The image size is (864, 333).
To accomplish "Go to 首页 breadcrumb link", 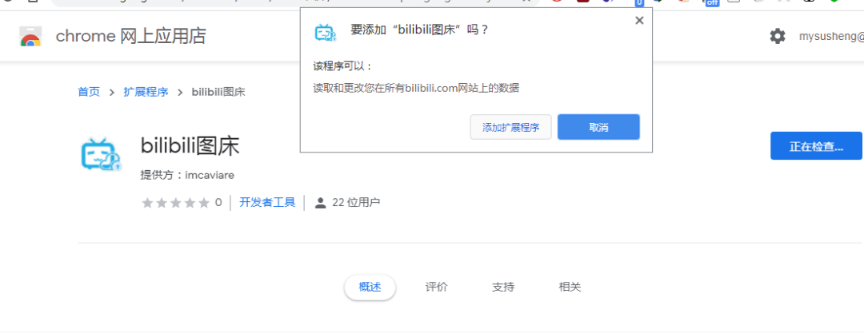I will pyautogui.click(x=89, y=92).
